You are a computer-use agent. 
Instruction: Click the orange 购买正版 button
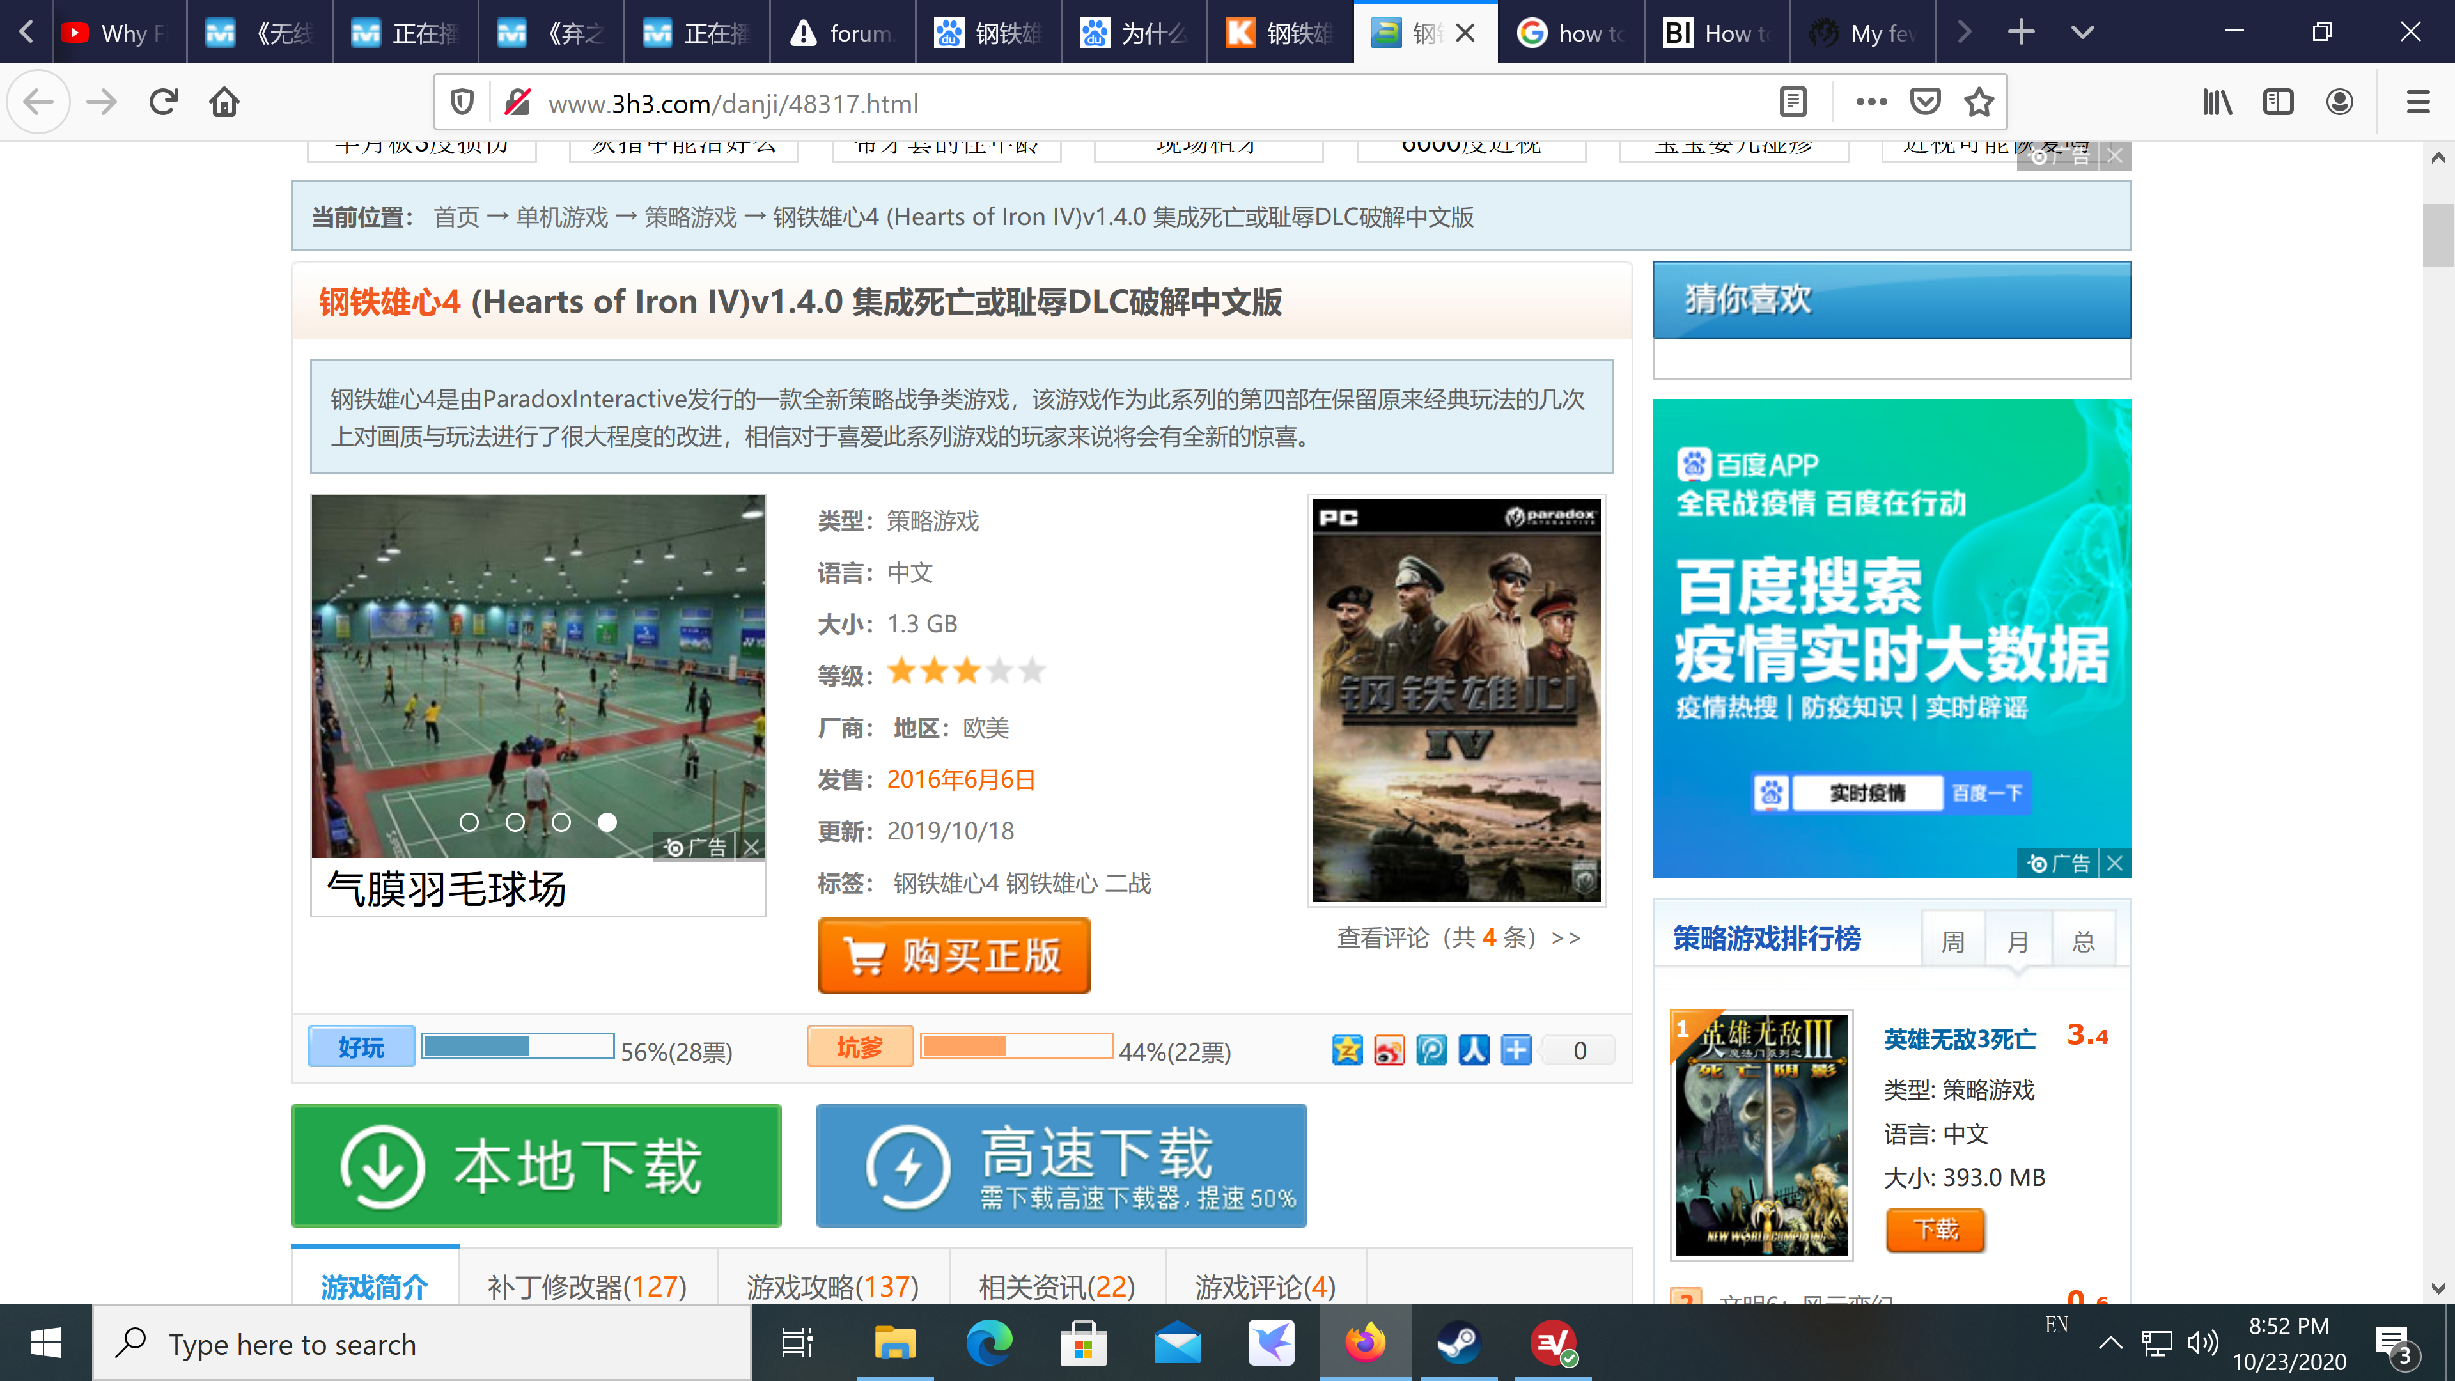954,956
